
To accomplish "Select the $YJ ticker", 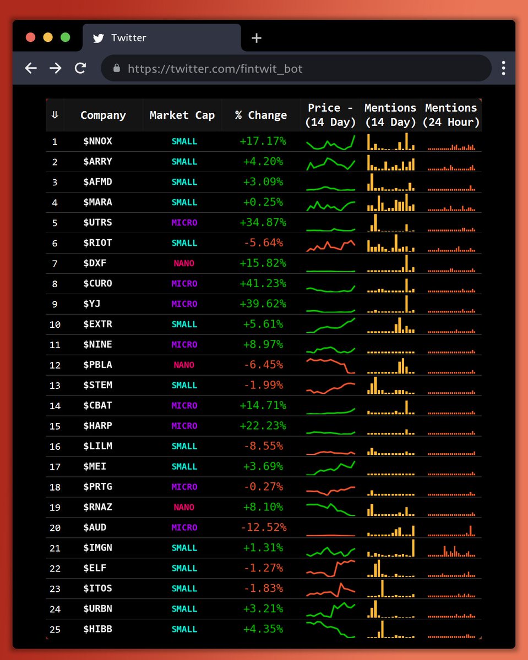I will (x=92, y=304).
